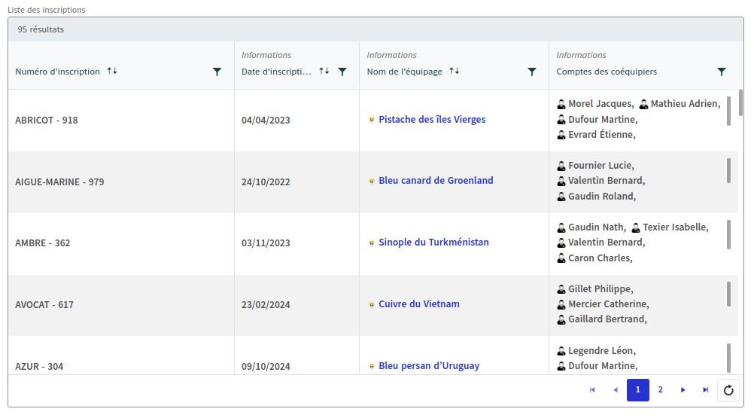Select page 2 in pagination

(x=661, y=390)
